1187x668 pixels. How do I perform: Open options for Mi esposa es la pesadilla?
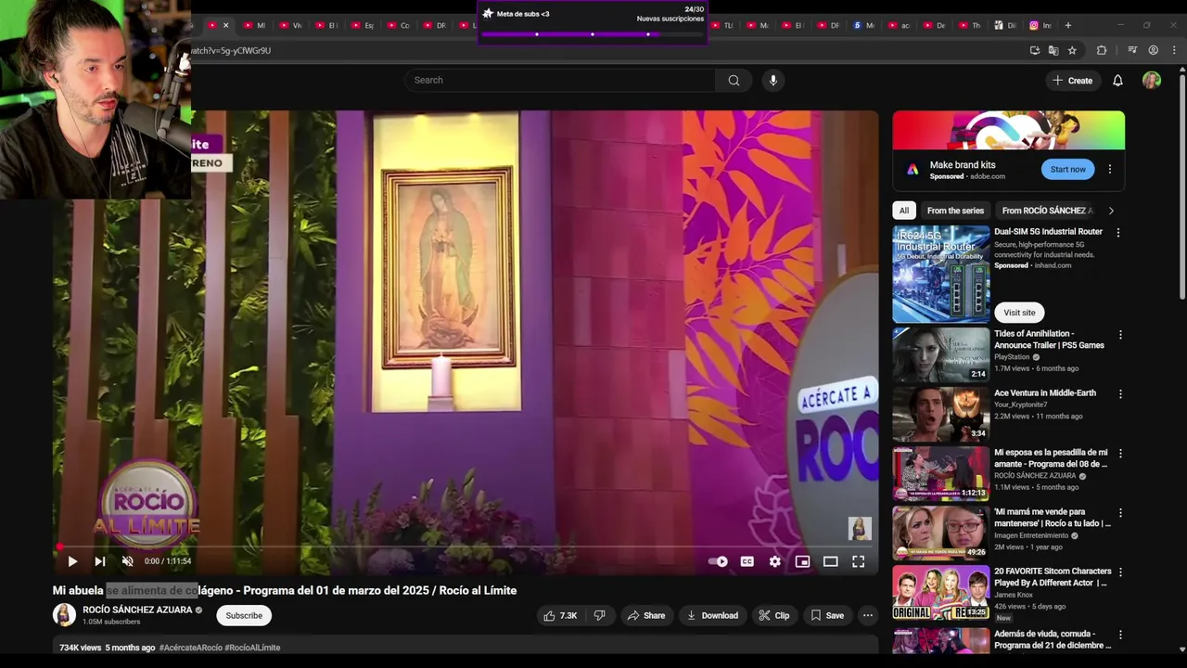[x=1120, y=454]
